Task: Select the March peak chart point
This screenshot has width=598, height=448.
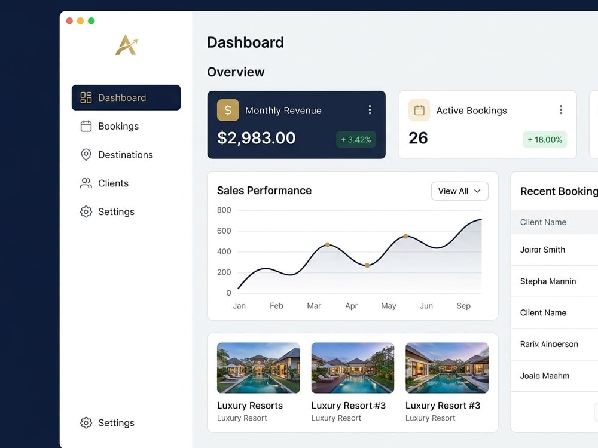Action: pos(328,244)
